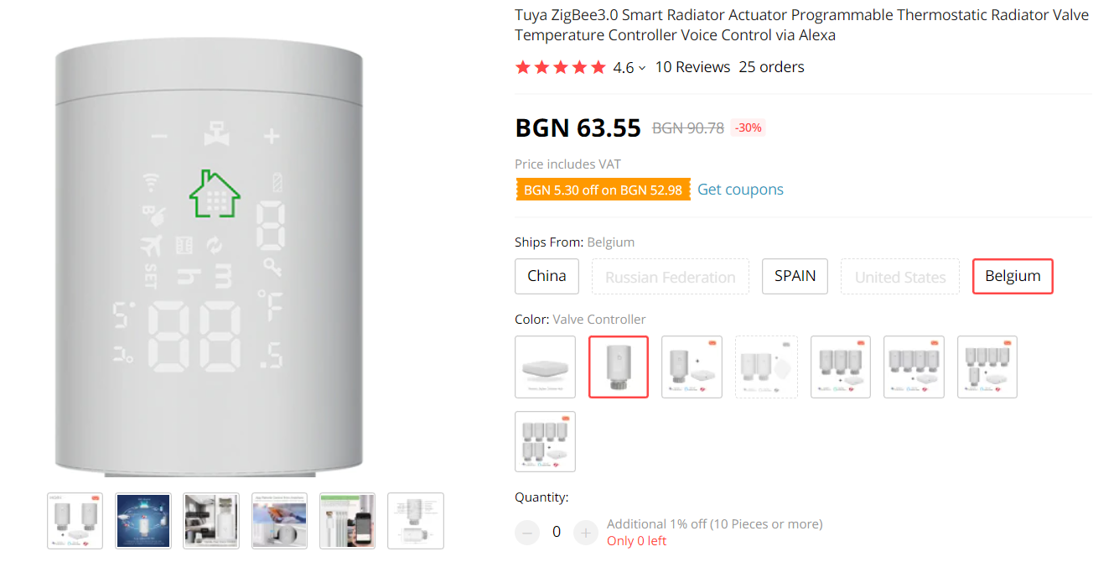View the last diagram gallery thumbnail
The image size is (1119, 562).
tap(416, 521)
